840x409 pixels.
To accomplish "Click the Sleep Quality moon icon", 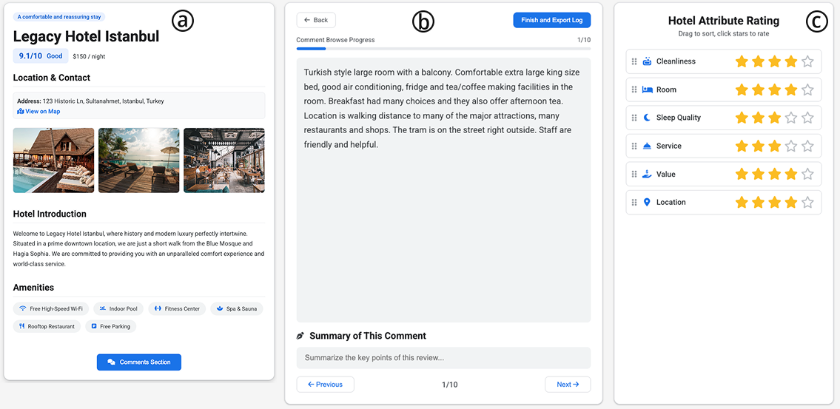I will click(647, 118).
